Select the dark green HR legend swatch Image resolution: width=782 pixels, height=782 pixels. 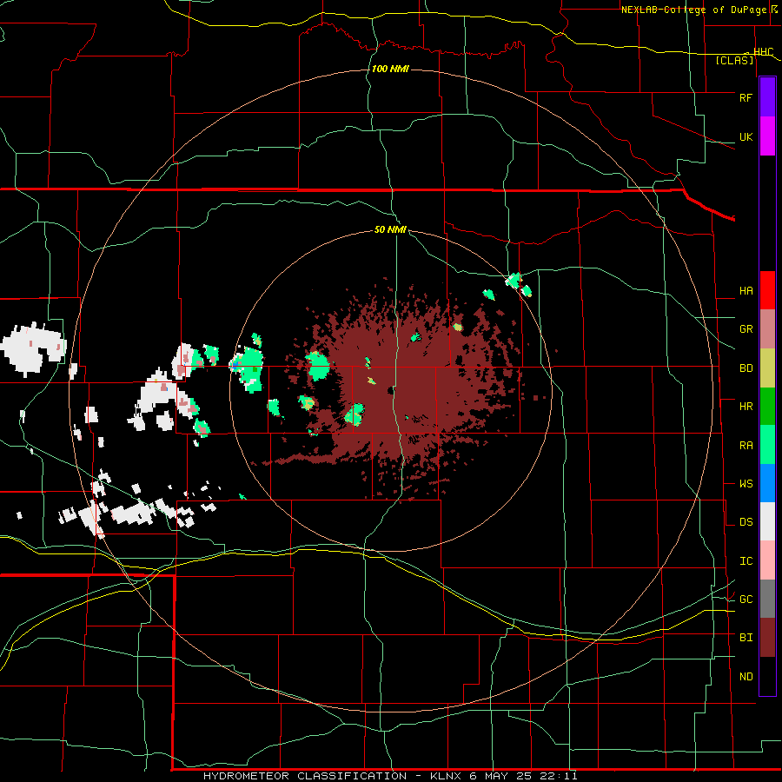click(767, 407)
